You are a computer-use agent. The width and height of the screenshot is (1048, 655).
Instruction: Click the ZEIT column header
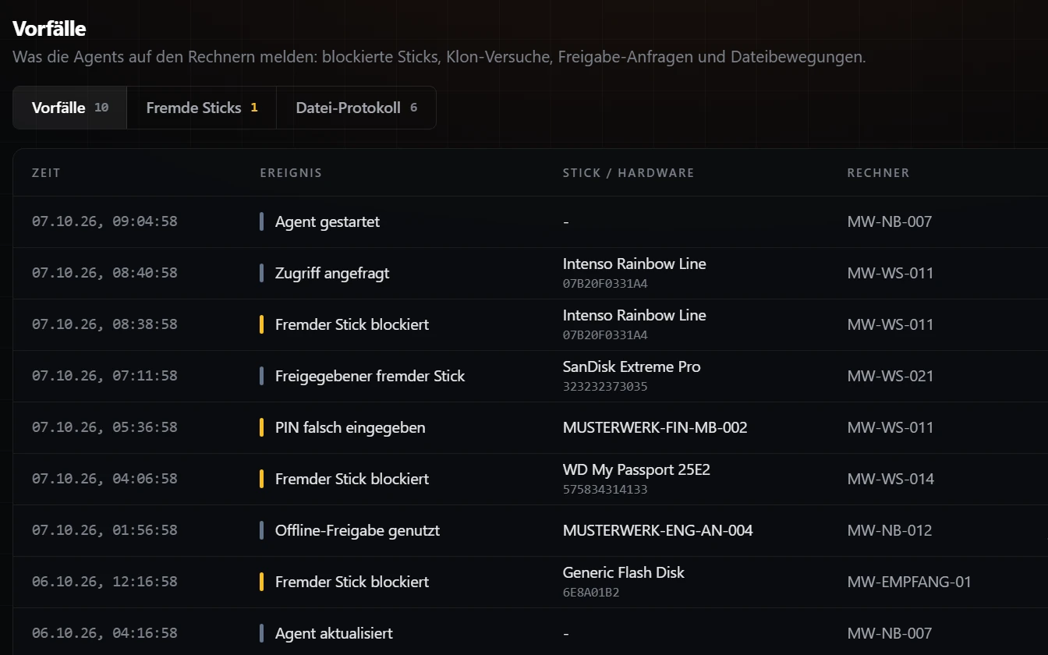pyautogui.click(x=46, y=173)
